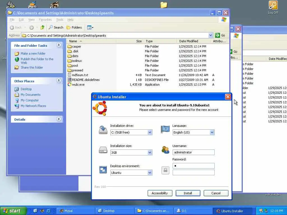Switch to Mypal taskbar window
This screenshot has width=287, height=215.
tap(76, 211)
